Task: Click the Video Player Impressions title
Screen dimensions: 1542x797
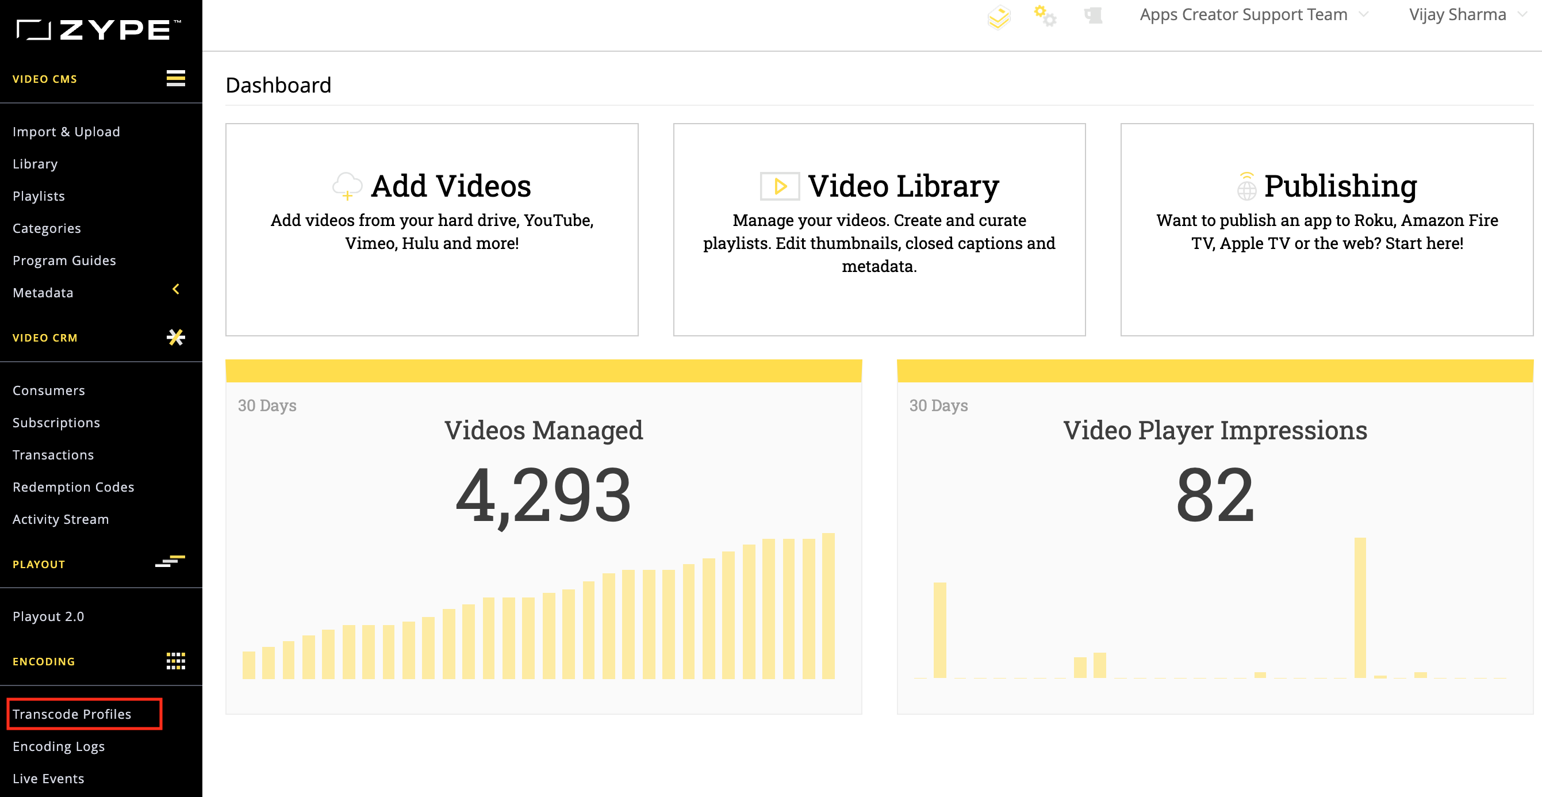Action: pyautogui.click(x=1215, y=430)
